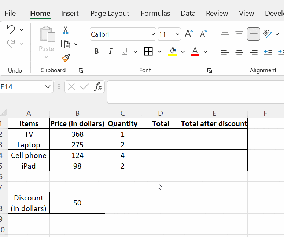The height and width of the screenshot is (237, 284).
Task: Toggle Italic formatting
Action: (110, 51)
